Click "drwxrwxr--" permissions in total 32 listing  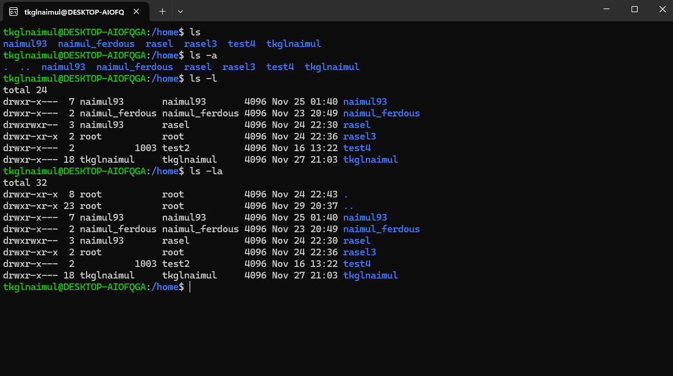pyautogui.click(x=30, y=241)
